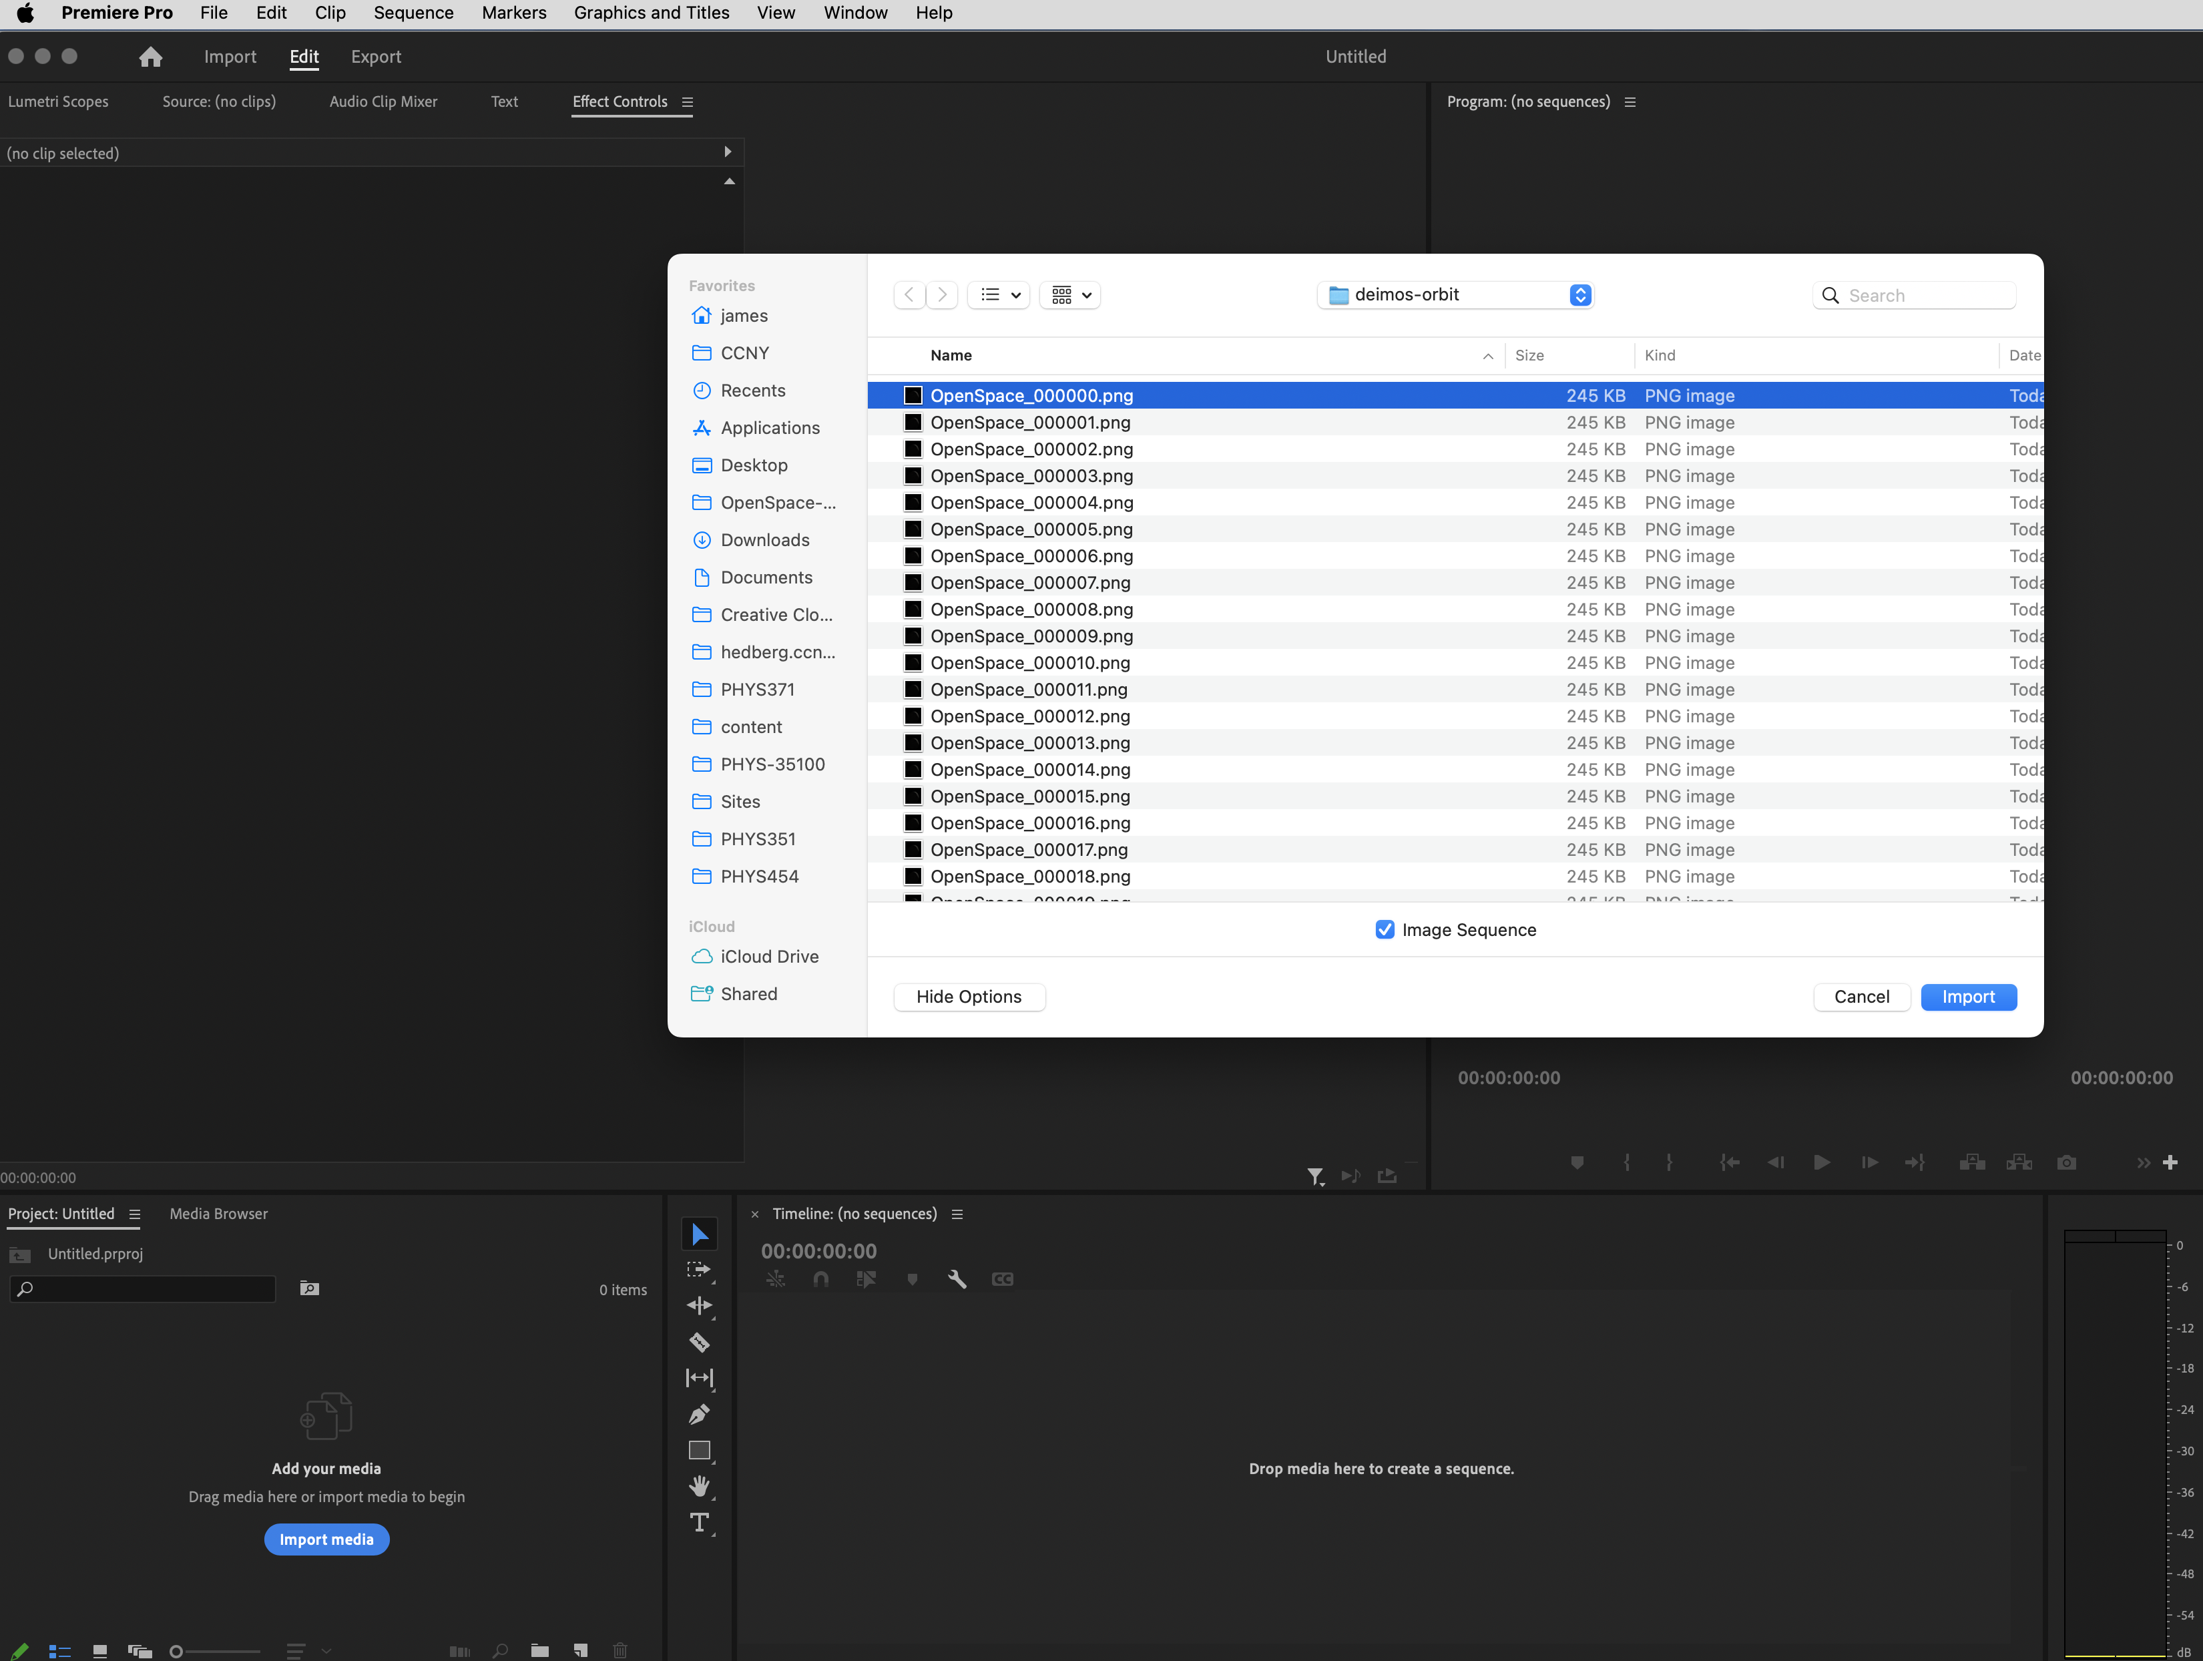Switch to the Media Browser tab

pos(218,1213)
